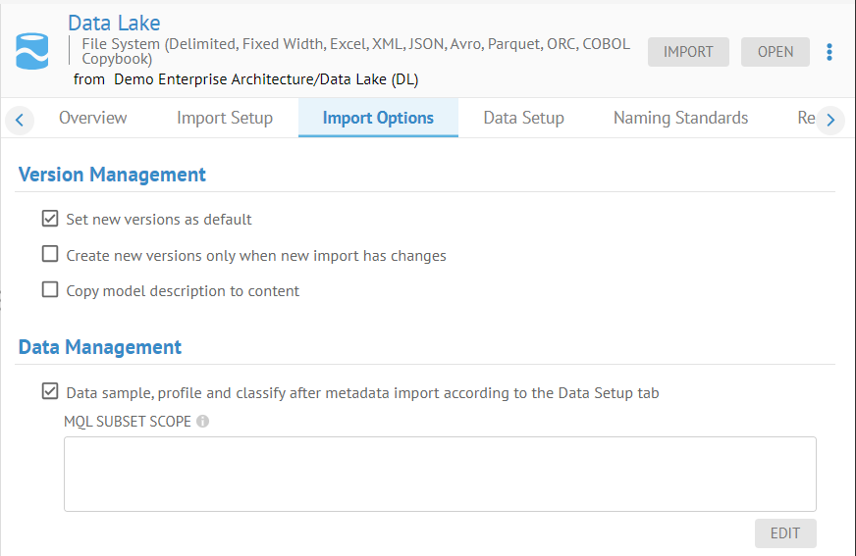The width and height of the screenshot is (856, 556).
Task: Select the Import Options tab
Action: [x=378, y=118]
